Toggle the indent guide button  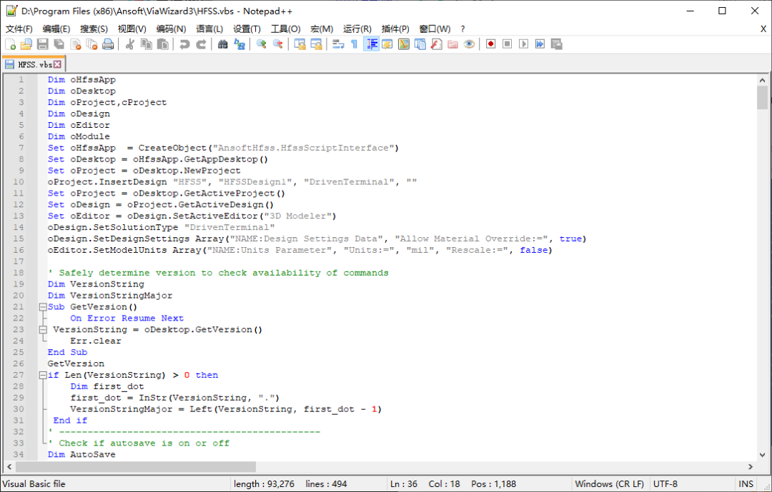click(371, 44)
